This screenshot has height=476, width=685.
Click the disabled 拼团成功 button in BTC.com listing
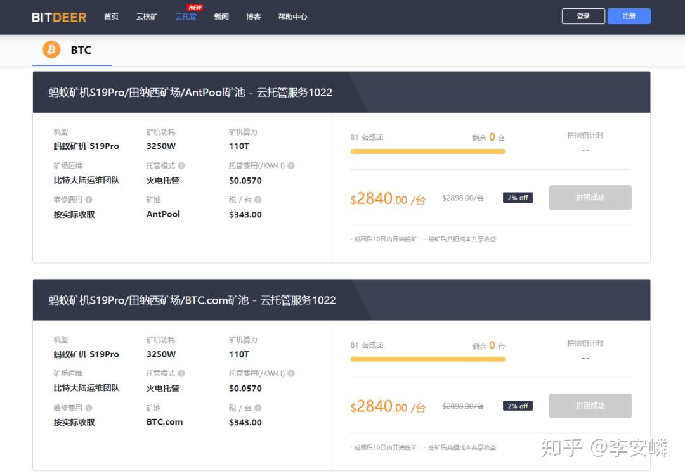tap(590, 406)
